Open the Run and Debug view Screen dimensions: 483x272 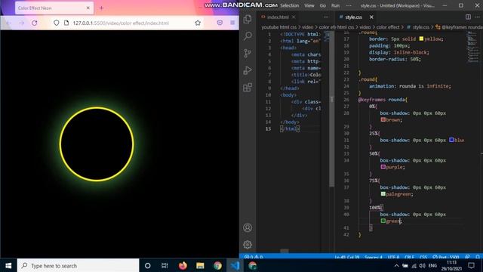point(248,70)
